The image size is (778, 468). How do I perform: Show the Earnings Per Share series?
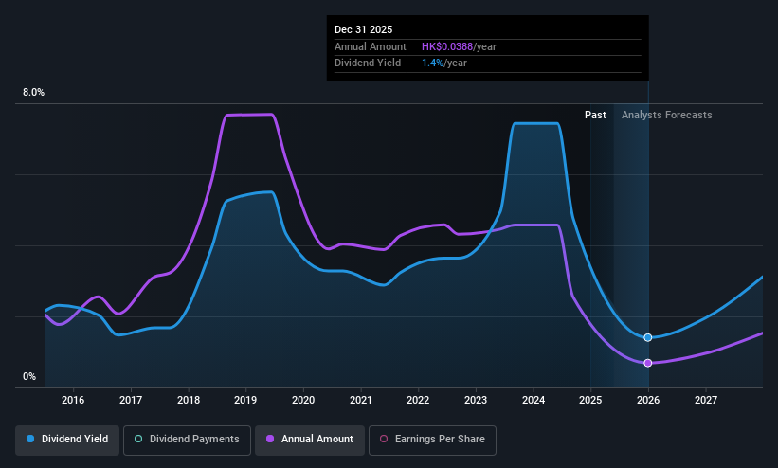click(x=432, y=440)
